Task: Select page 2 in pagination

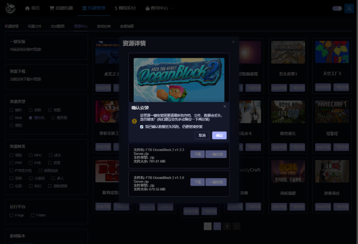Action: (227, 227)
